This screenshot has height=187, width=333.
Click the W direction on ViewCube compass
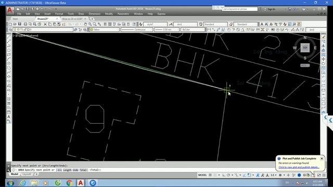pos(295,48)
